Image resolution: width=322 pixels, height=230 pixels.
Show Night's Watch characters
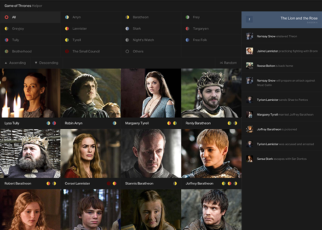tap(151, 40)
